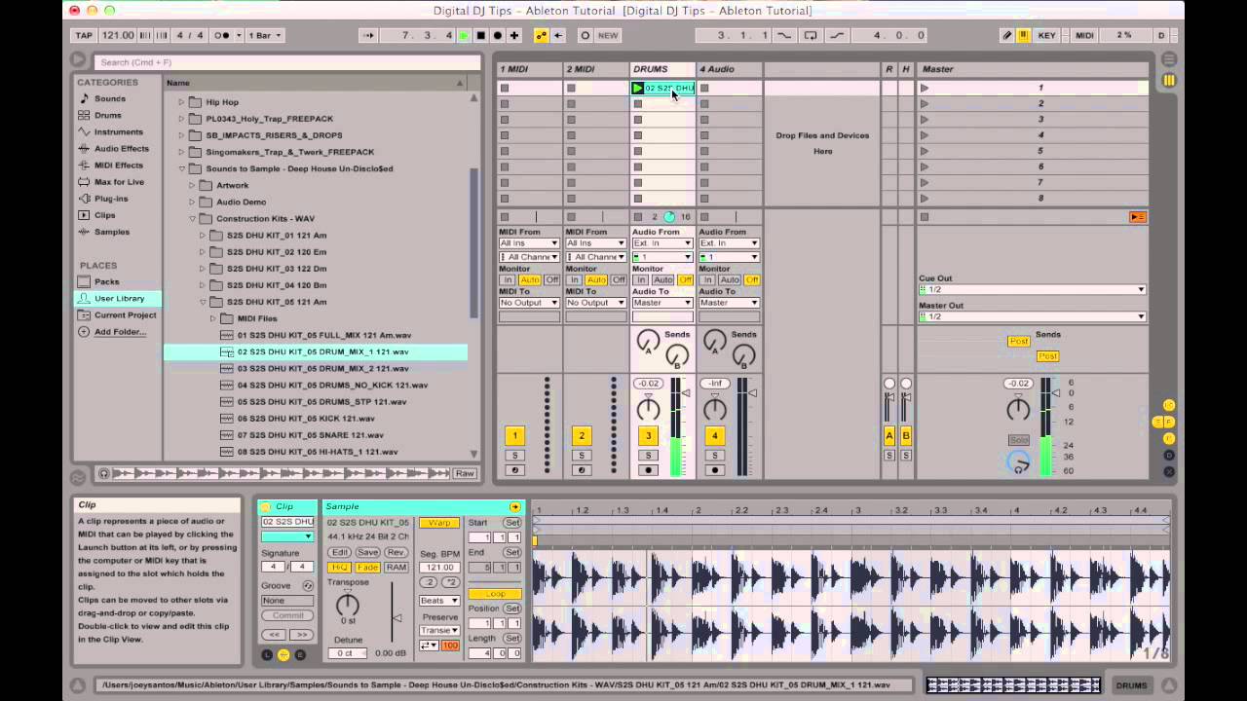
Task: Expand the S2S DHU KIT_01 121 Am folder
Action: coord(203,236)
